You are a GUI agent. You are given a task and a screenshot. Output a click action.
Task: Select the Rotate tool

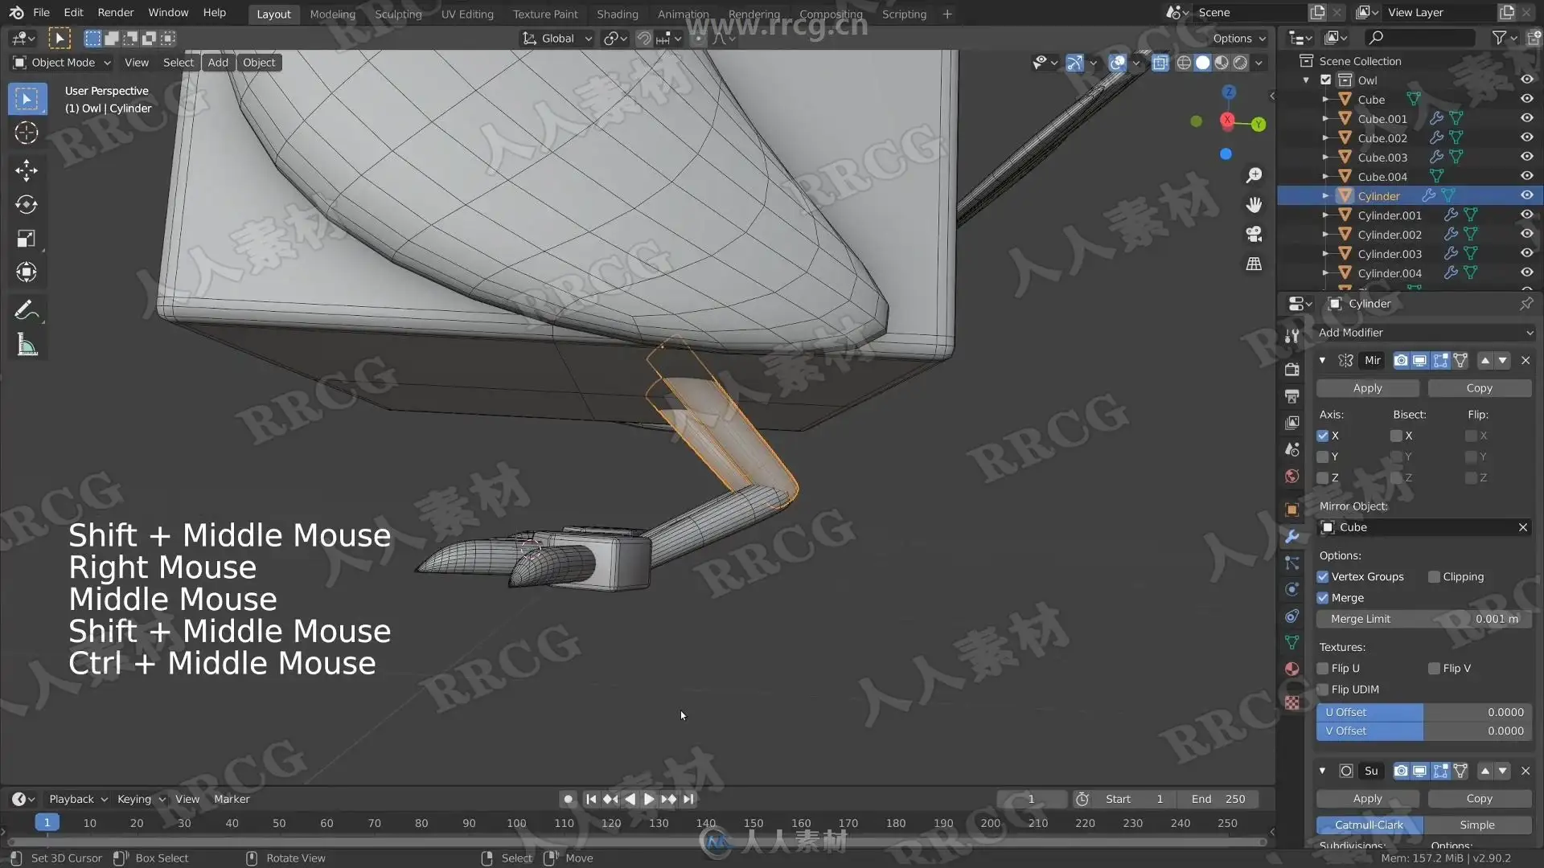[x=26, y=204]
